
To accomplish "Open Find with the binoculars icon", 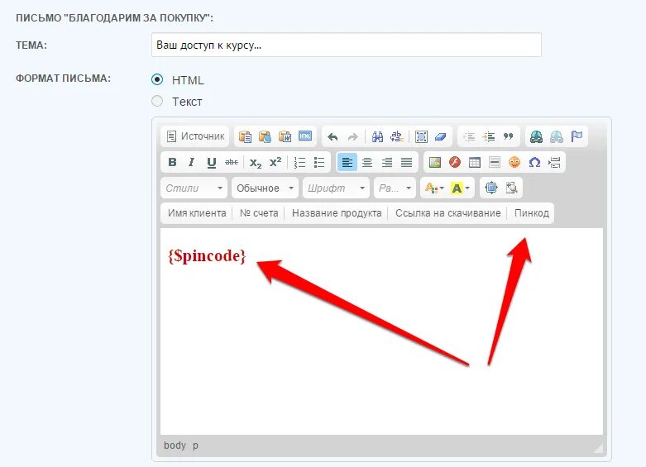I will click(377, 136).
